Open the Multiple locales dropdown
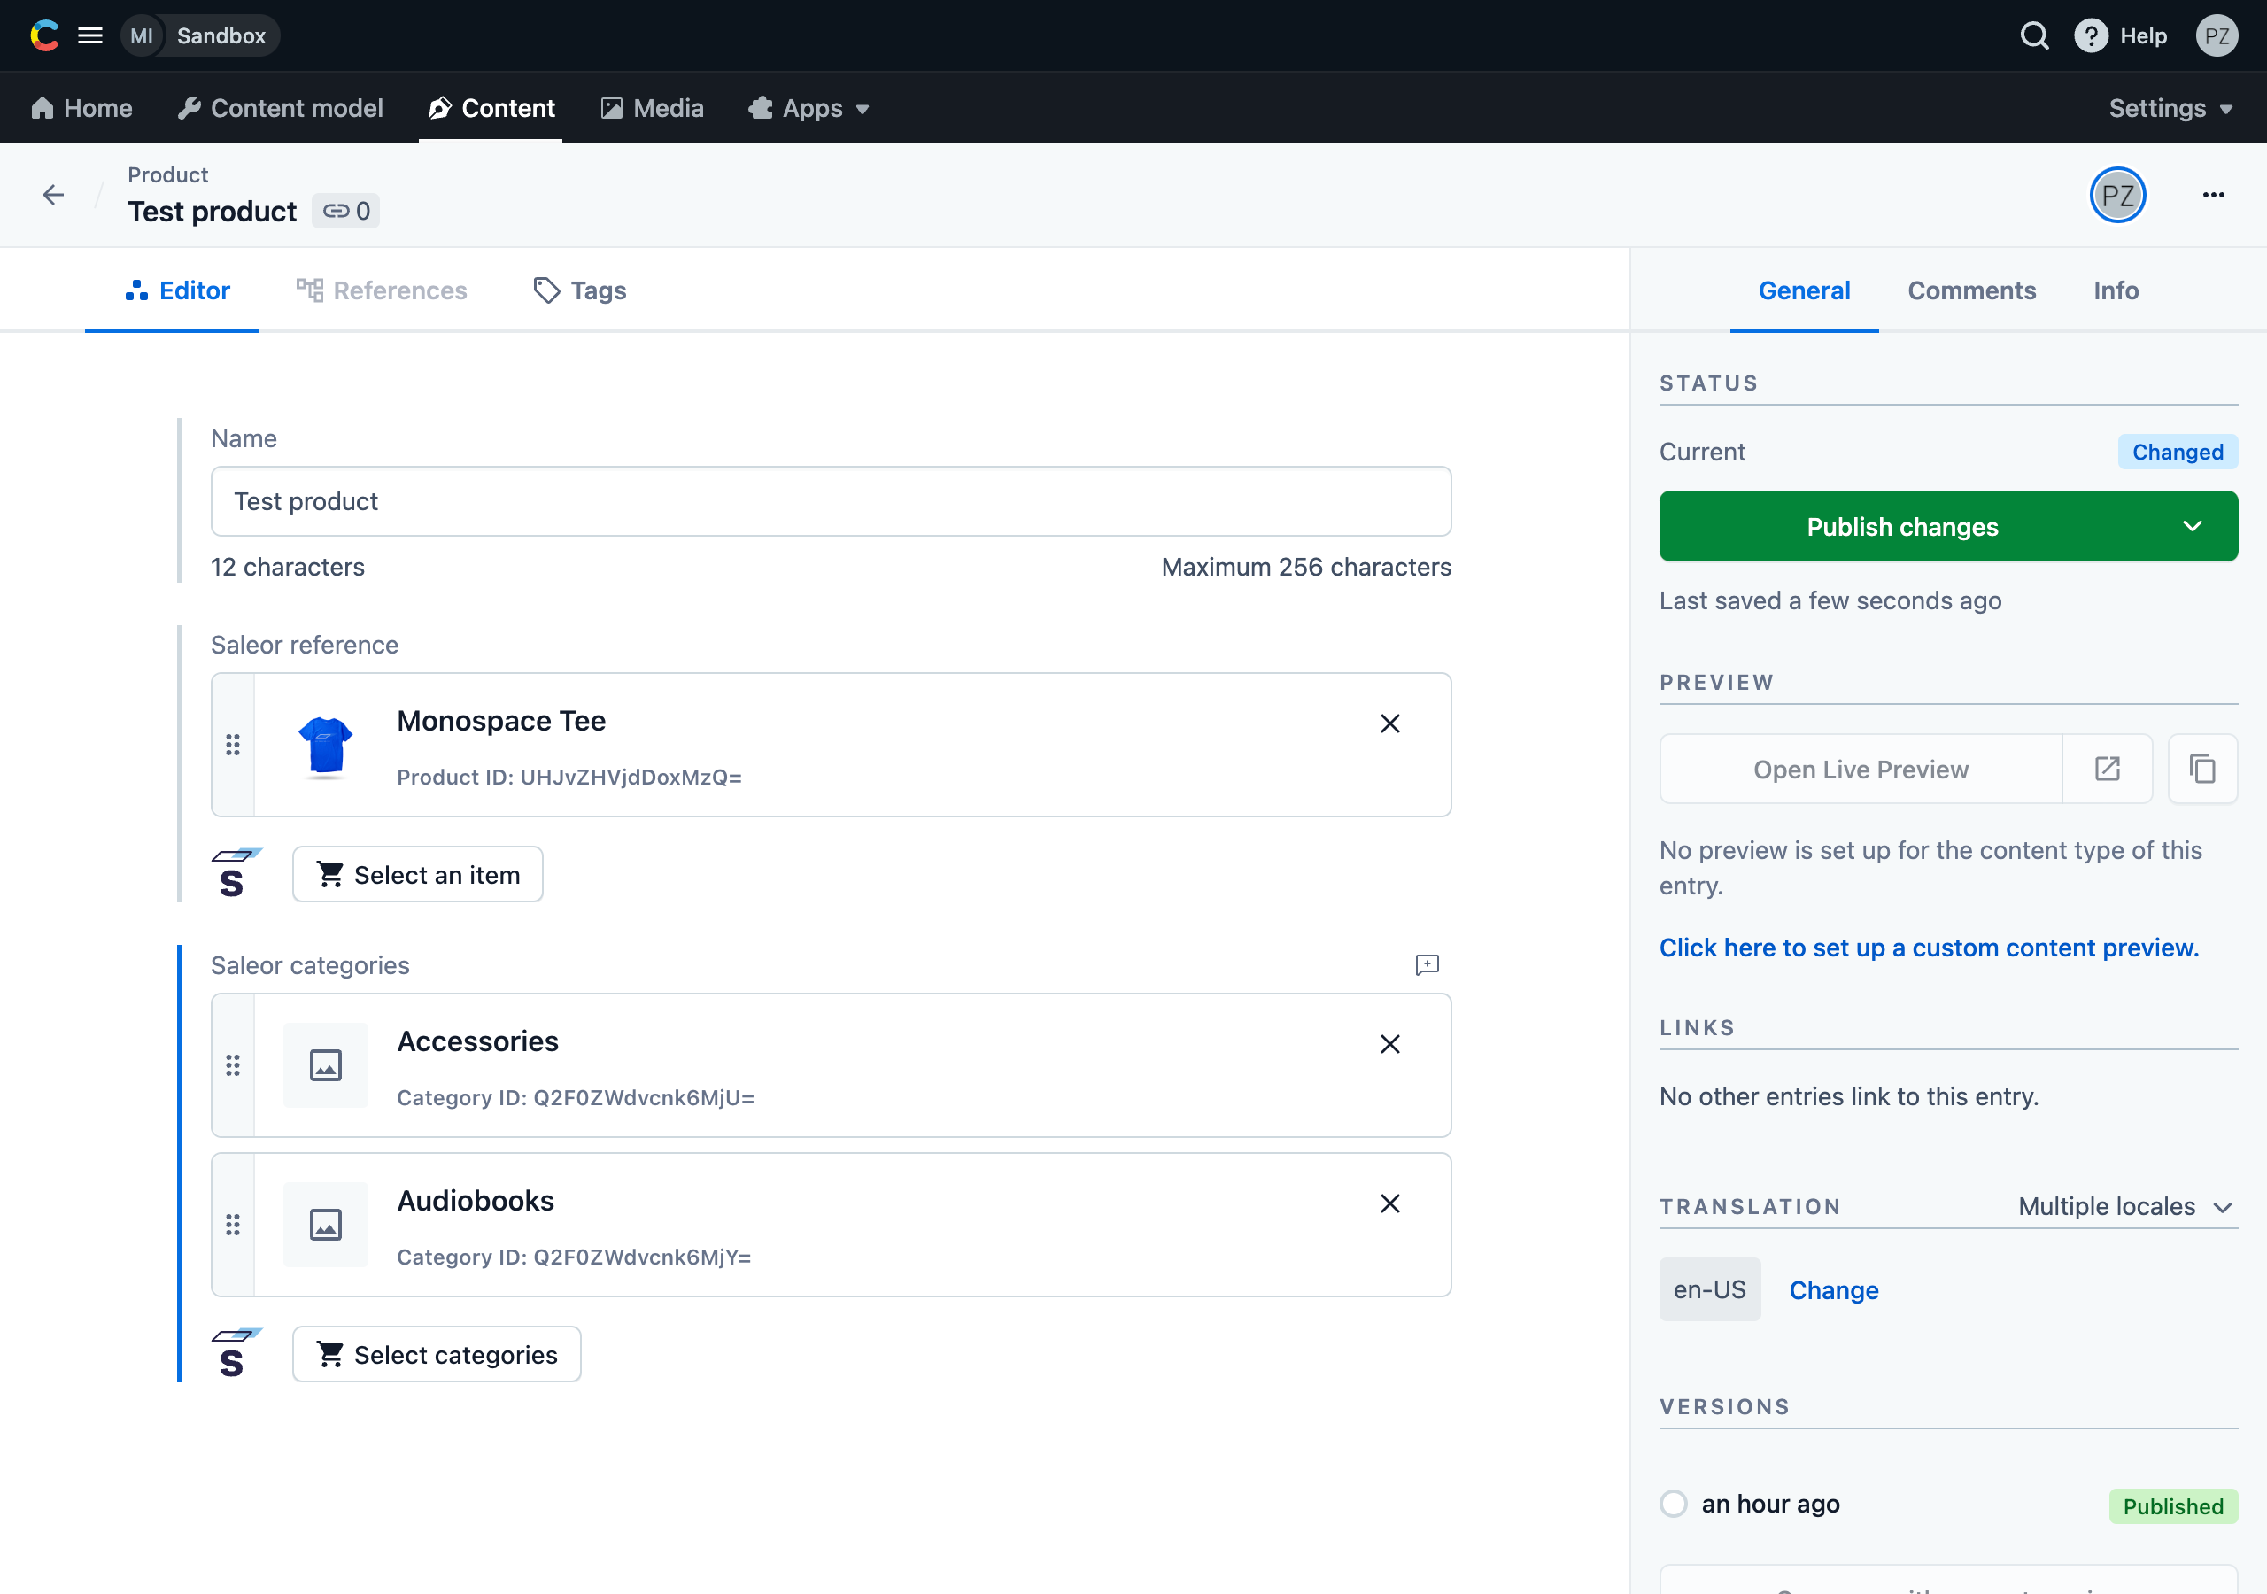 point(2124,1206)
